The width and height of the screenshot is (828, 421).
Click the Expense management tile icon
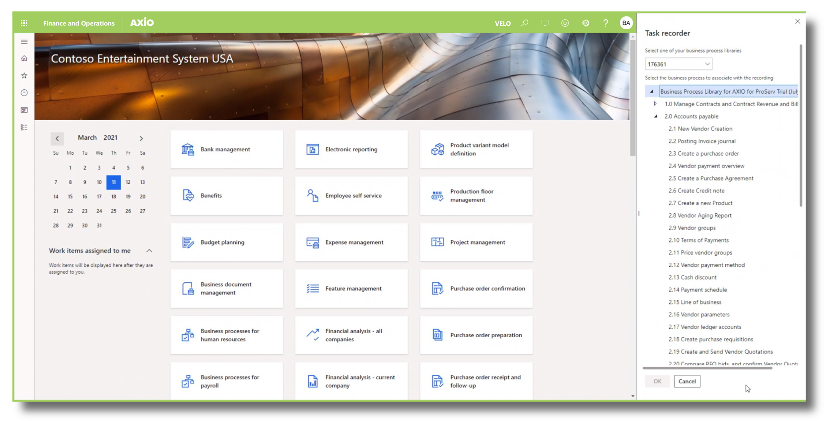pyautogui.click(x=313, y=242)
